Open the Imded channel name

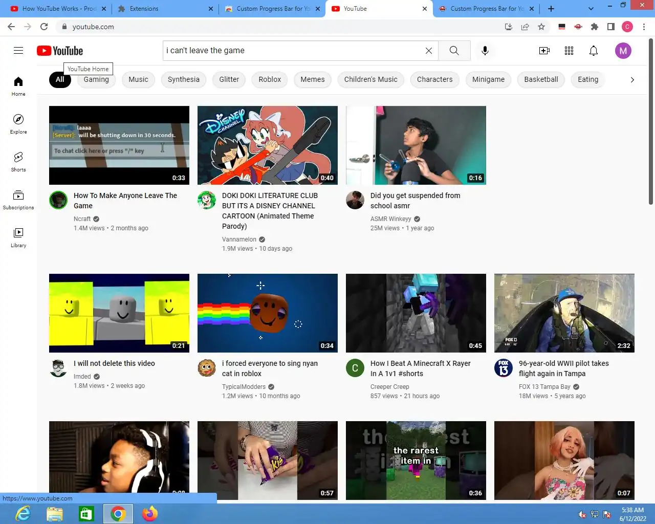click(x=82, y=377)
